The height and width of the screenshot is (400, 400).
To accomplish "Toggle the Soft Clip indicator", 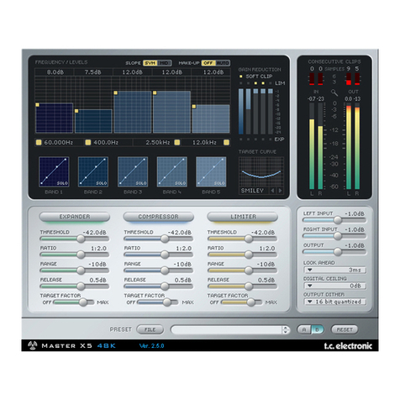I will (241, 76).
